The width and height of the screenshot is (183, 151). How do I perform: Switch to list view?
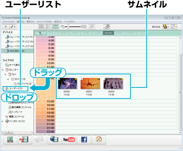pyautogui.click(x=48, y=27)
